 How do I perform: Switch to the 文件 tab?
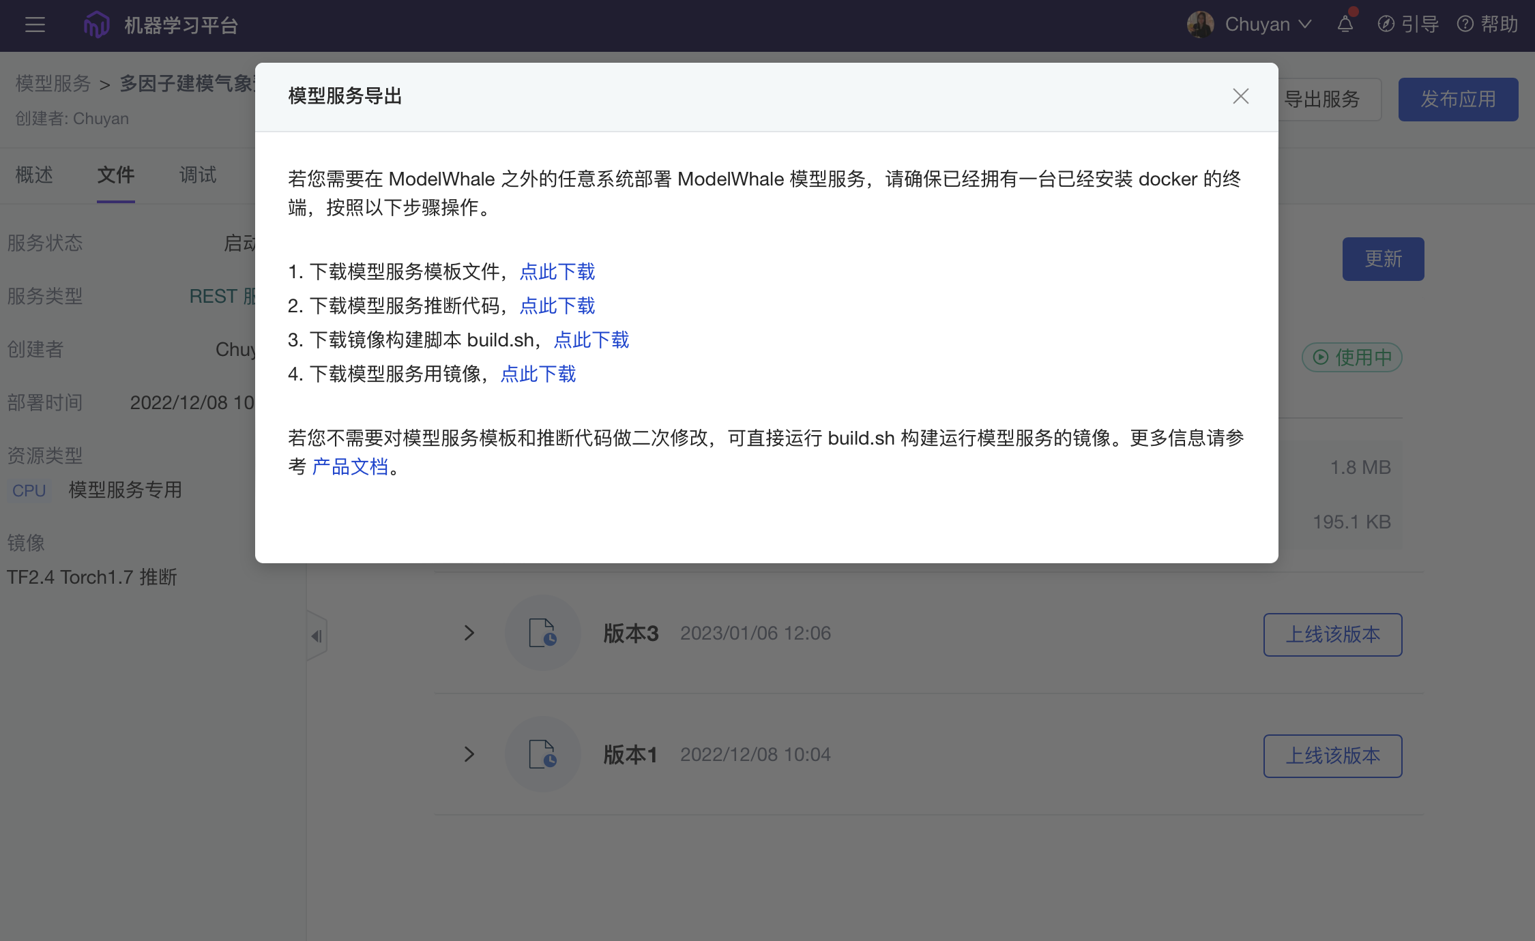click(x=116, y=175)
